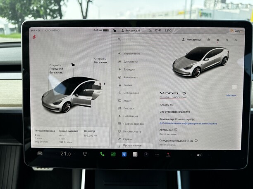Tap the 17:41 clock in status bar
Viewport: 253px width, 189px height.
coord(158,30)
